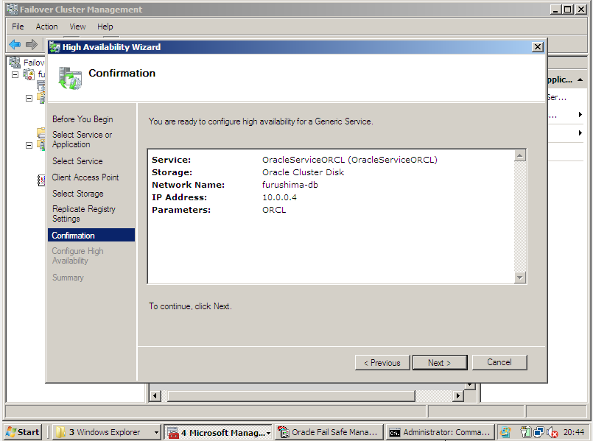The width and height of the screenshot is (593, 441).
Task: Click the High Availability Wizard title bar icon
Action: [x=55, y=47]
